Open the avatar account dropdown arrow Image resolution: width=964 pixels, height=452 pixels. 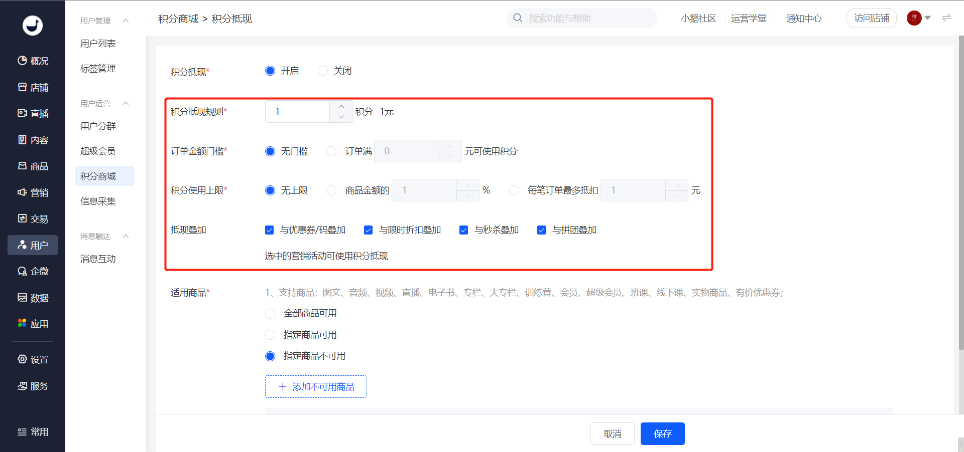928,18
